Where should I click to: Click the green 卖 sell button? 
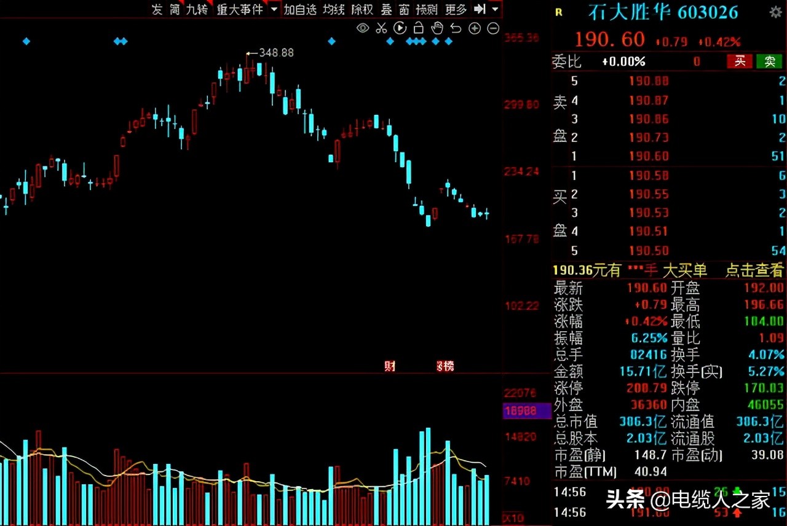769,61
